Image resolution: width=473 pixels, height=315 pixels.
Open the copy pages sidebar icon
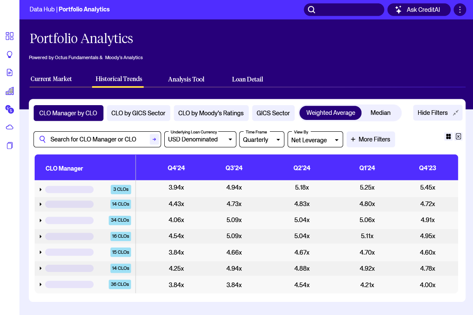[10, 146]
